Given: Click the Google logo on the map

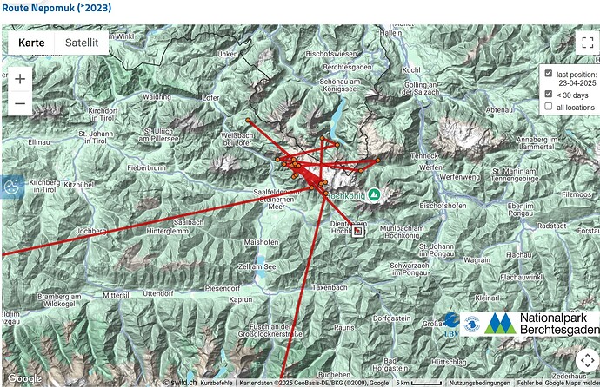Looking at the screenshot, I should (x=25, y=378).
